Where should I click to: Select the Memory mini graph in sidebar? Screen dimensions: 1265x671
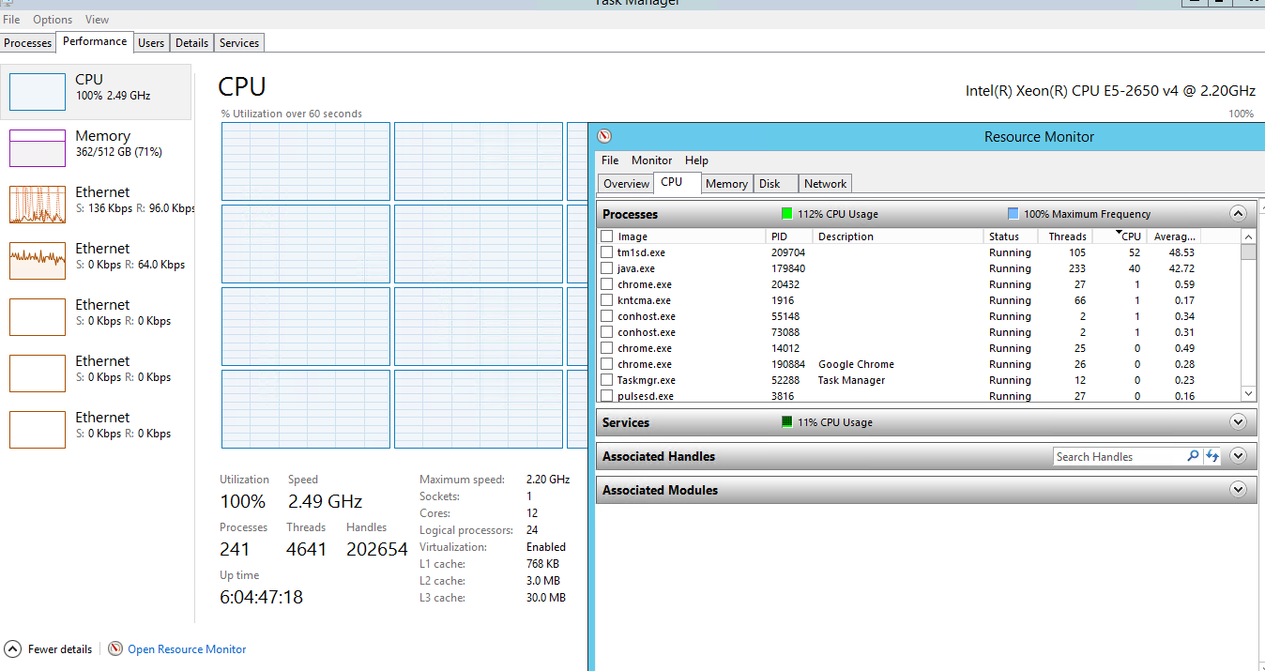38,148
